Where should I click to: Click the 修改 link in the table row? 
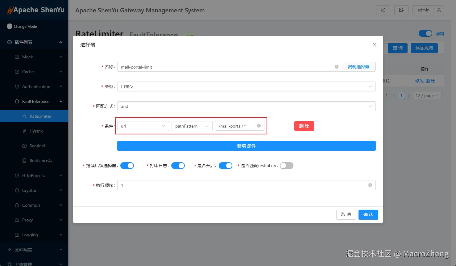click(419, 81)
